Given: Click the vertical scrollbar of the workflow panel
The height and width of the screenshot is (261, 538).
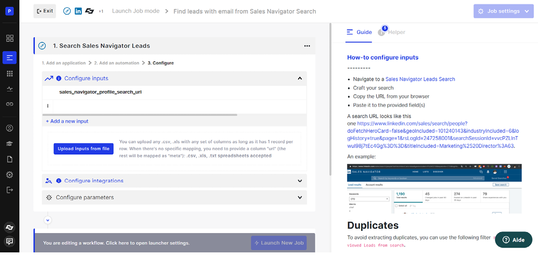Looking at the screenshot, I should (x=330, y=100).
